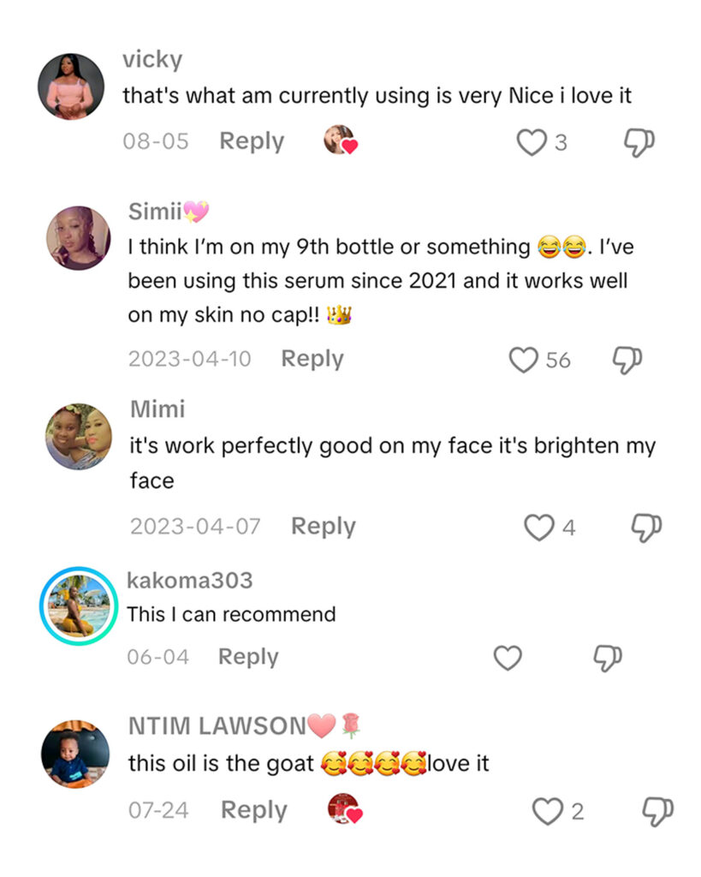The image size is (701, 877).
Task: Dislike kakoma303's comment with thumbs-down
Action: pyautogui.click(x=608, y=658)
